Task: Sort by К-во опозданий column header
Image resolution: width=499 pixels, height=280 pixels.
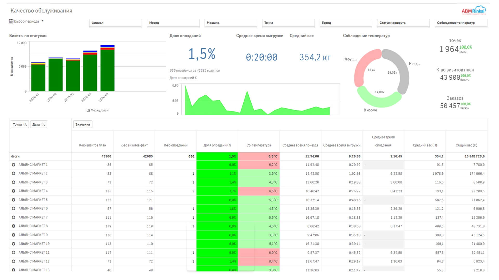Action: coord(176,145)
